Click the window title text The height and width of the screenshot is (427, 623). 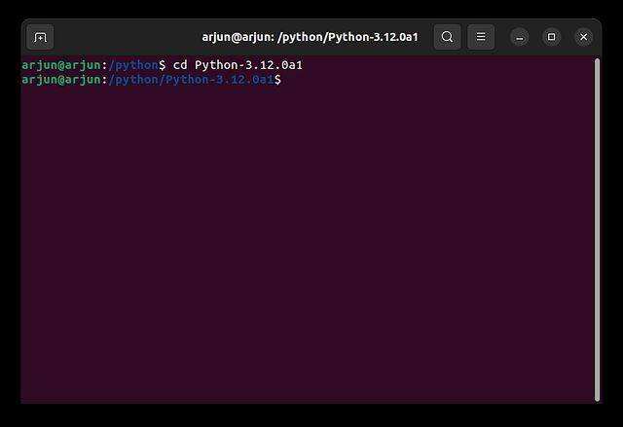click(310, 37)
